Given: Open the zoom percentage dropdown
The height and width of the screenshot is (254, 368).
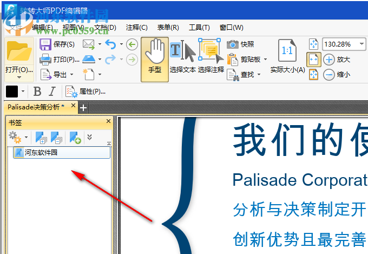Looking at the screenshot, I should tap(362, 44).
